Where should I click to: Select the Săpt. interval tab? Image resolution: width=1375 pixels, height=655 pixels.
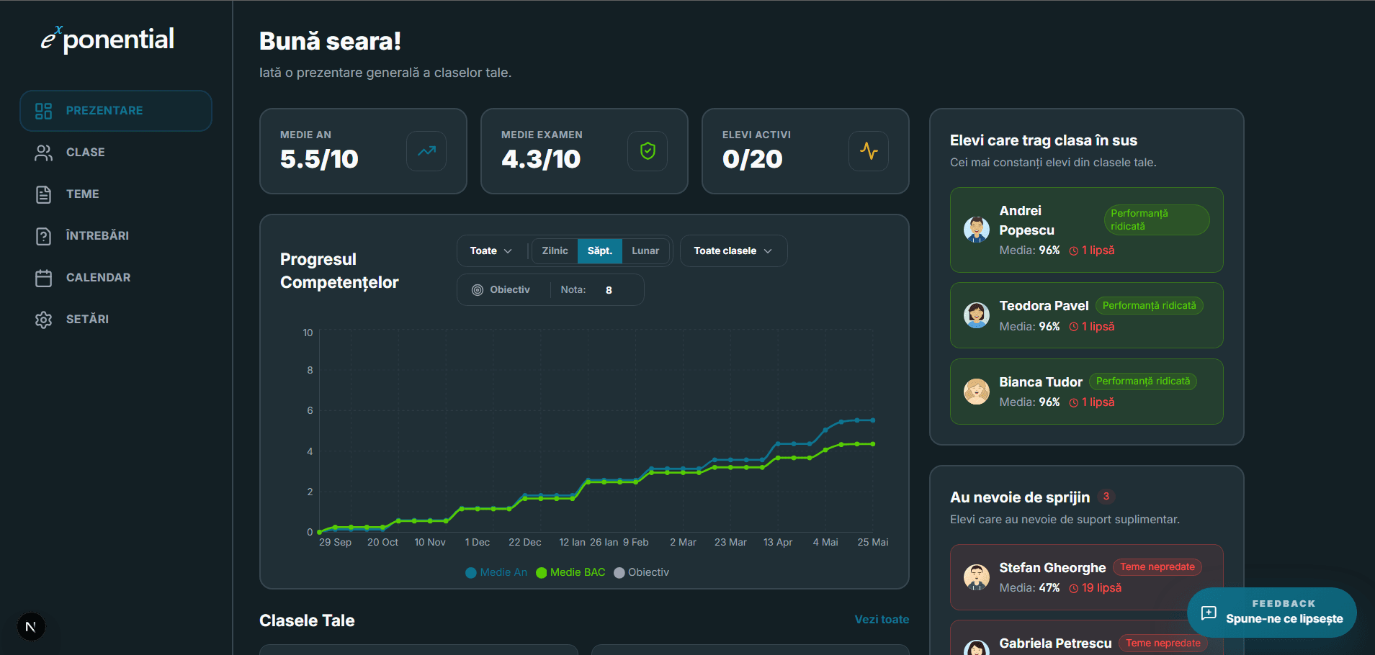click(600, 251)
